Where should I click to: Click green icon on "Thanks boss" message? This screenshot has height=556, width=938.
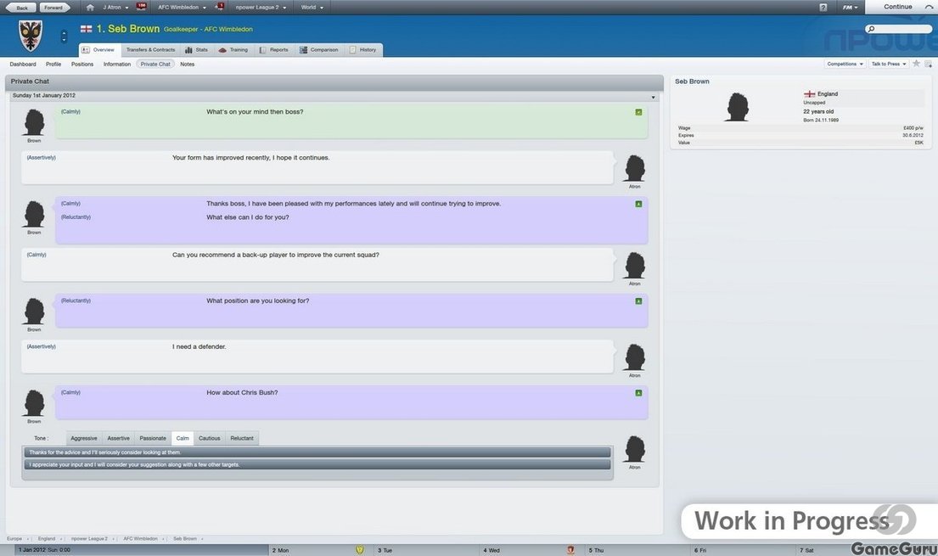click(x=638, y=204)
